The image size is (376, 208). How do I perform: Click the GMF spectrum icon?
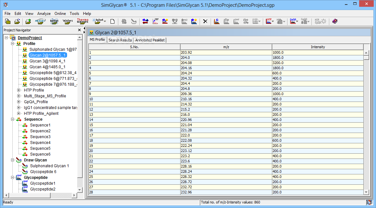(236, 22)
